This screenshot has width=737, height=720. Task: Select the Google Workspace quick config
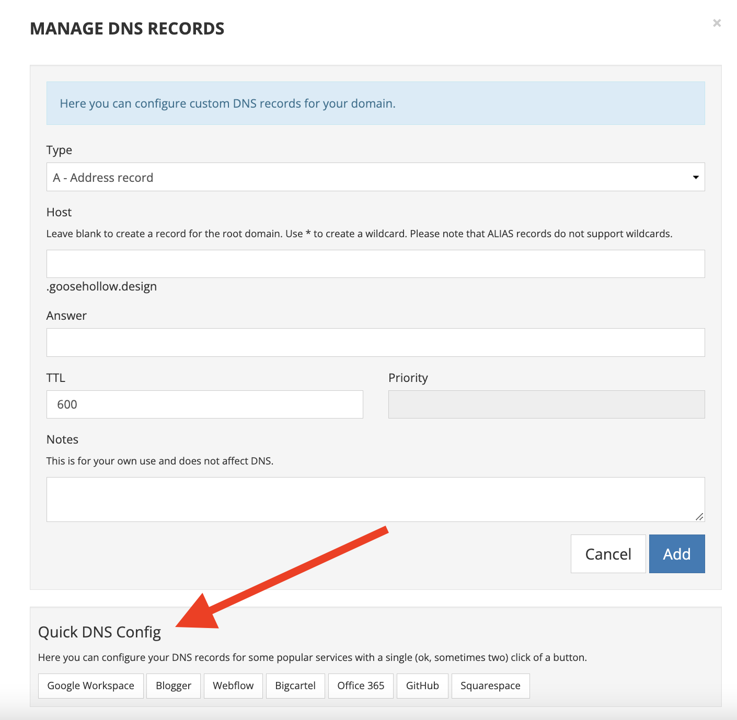click(90, 686)
